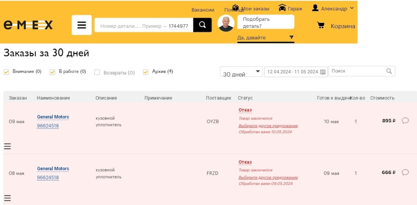Open part number 96624518 in first order
Screen dimensions: 417x205
pyautogui.click(x=48, y=126)
